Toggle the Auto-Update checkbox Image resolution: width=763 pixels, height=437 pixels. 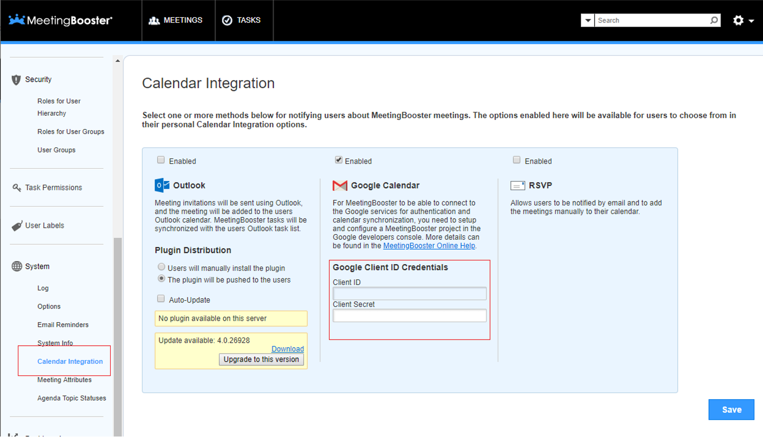pyautogui.click(x=161, y=298)
